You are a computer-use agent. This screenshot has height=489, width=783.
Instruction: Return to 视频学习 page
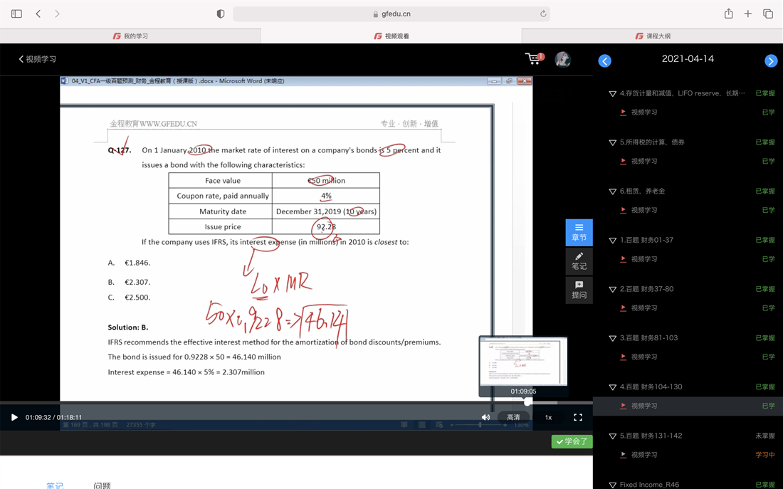(38, 59)
